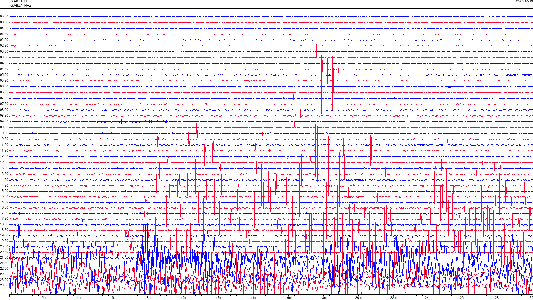Click the 10m tick on time axis
The image size is (533, 300).
pyautogui.click(x=184, y=298)
